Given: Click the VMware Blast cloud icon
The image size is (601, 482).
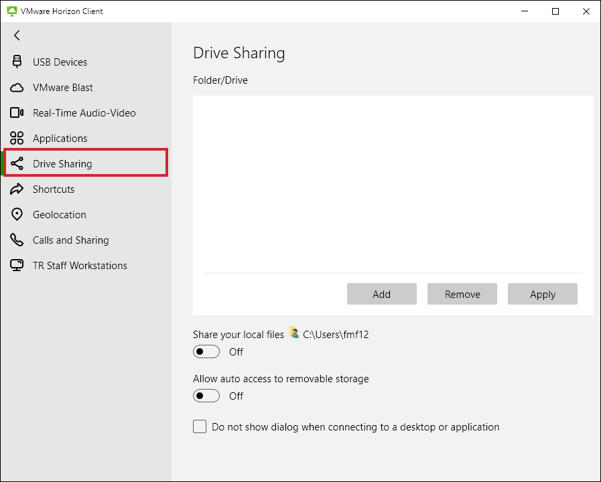Looking at the screenshot, I should pos(17,88).
